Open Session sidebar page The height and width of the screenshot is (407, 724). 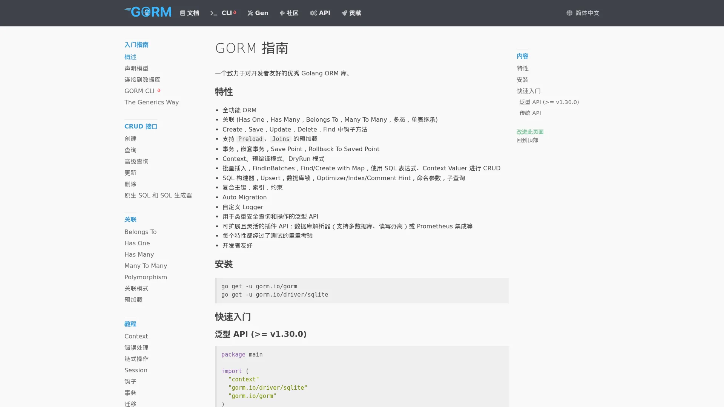(136, 370)
